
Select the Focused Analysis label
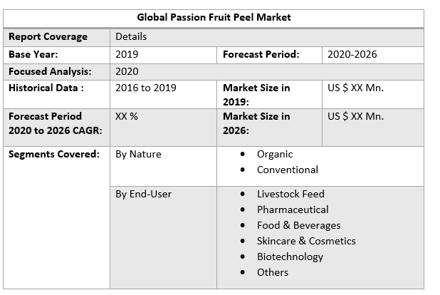[x=50, y=71]
